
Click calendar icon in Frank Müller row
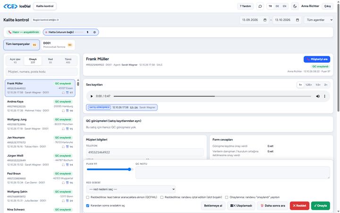coord(67,93)
